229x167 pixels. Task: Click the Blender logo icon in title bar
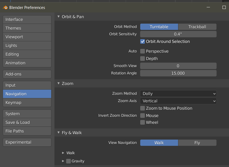tap(5, 7)
